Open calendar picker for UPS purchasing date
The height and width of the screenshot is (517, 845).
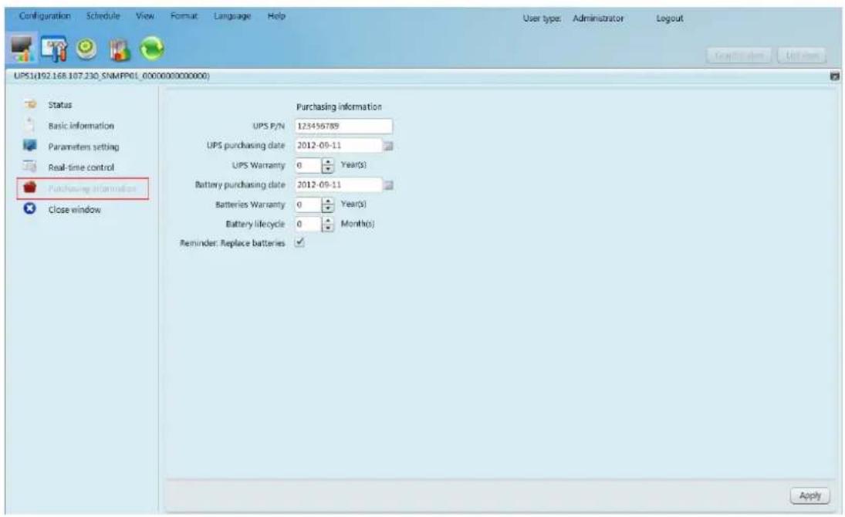tap(388, 146)
